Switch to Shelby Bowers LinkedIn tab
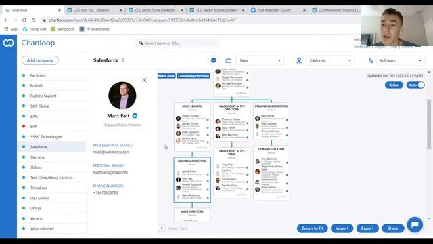This screenshot has height=244, width=433. tap(217, 10)
